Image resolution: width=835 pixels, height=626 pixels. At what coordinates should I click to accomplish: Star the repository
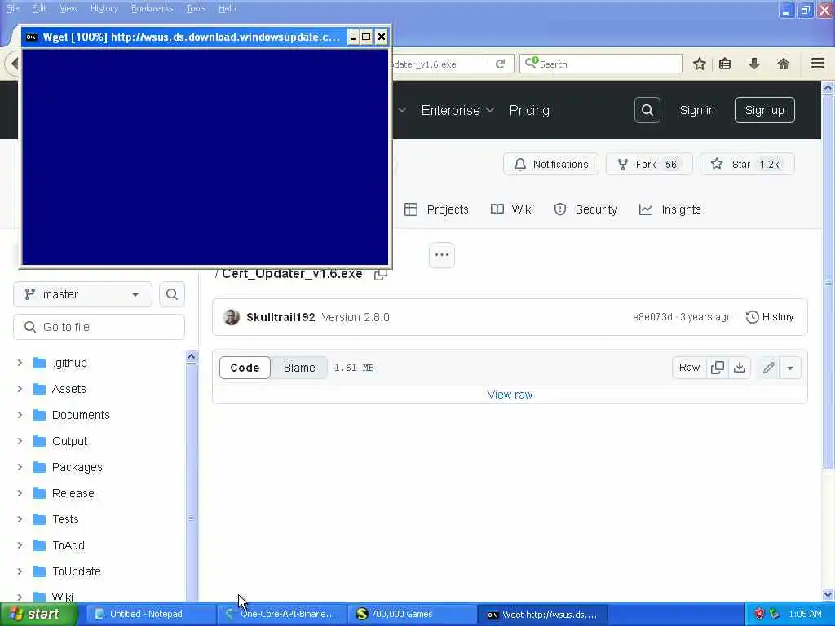coord(747,164)
